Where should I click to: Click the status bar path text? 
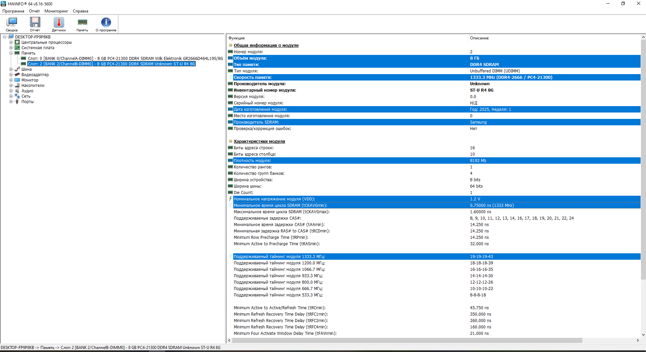click(x=111, y=347)
